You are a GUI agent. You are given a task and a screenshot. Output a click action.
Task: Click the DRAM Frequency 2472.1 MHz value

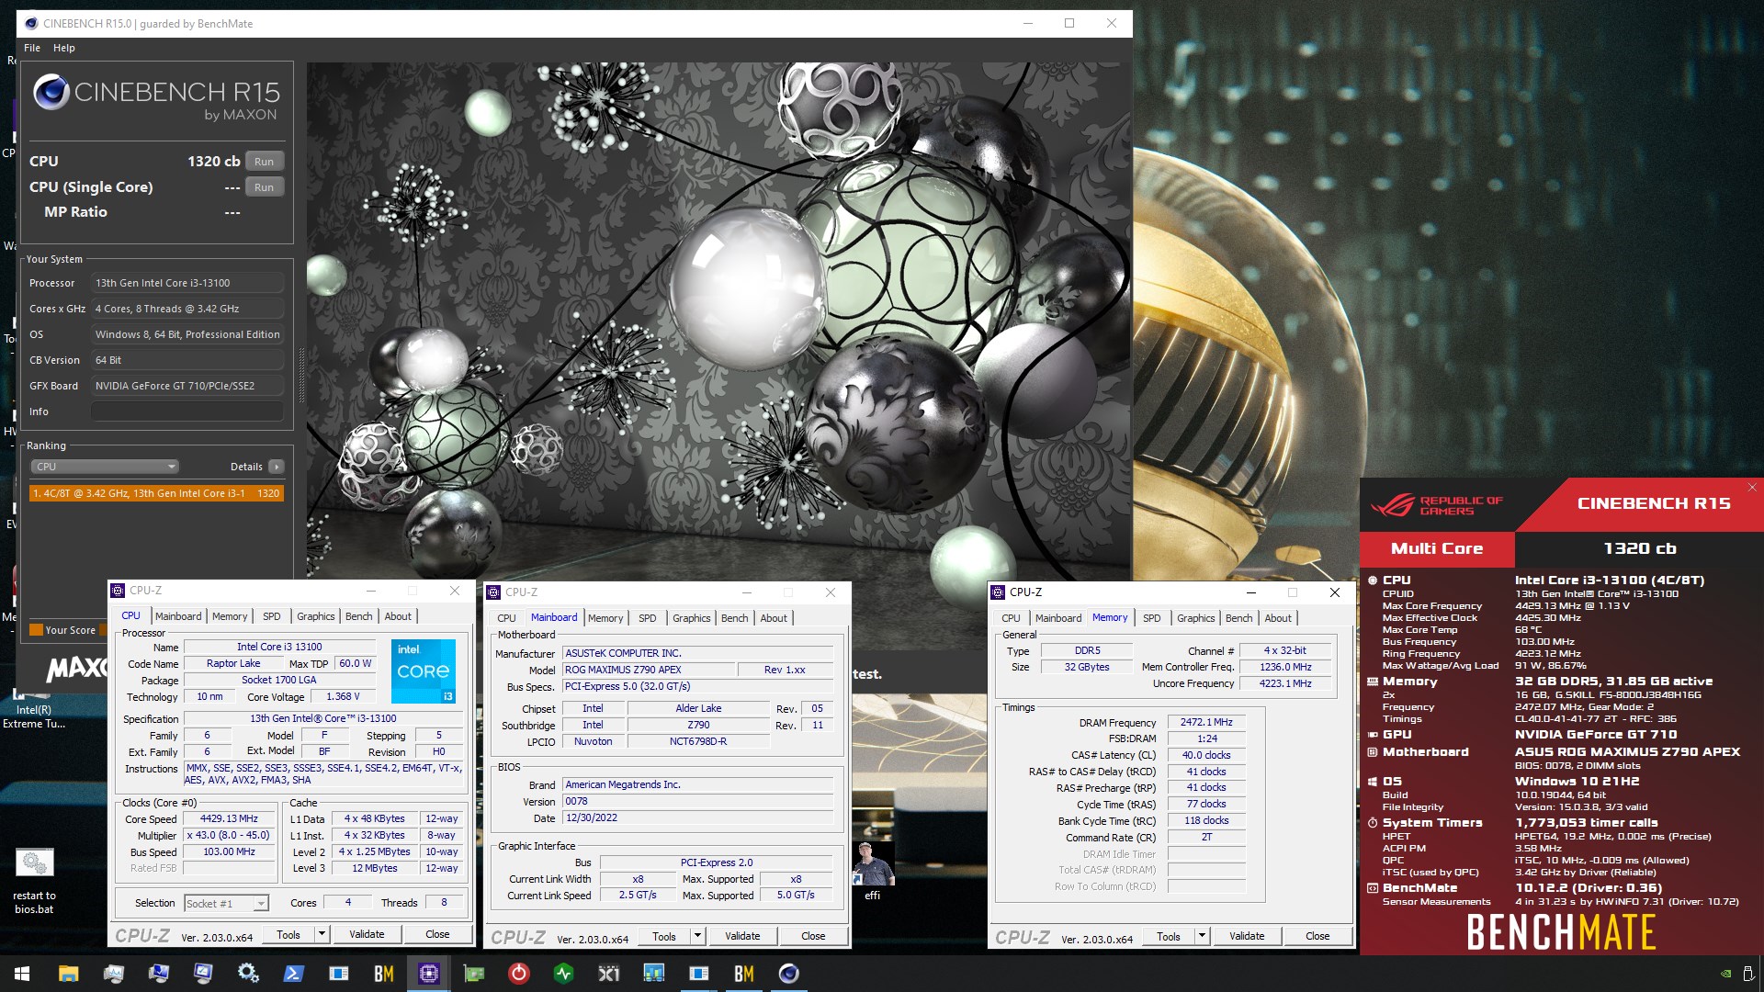pyautogui.click(x=1206, y=723)
